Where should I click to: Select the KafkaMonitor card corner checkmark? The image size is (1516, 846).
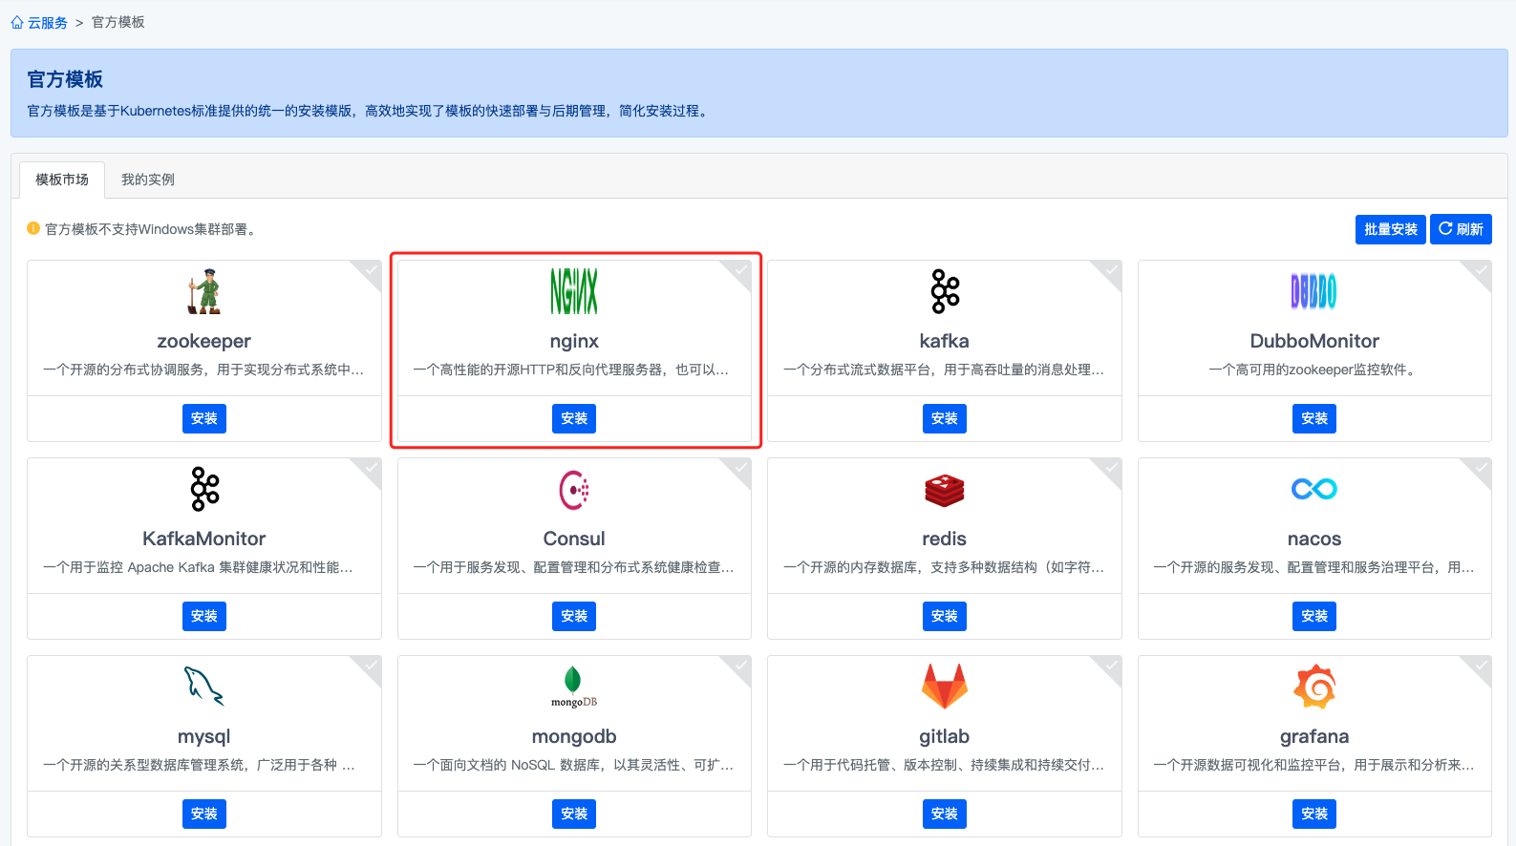coord(371,469)
